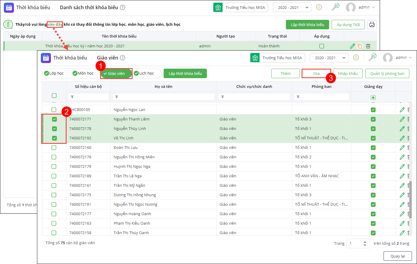
Task: Edit the học kỳ I timetable with the pencil icon
Action: (x=352, y=46)
